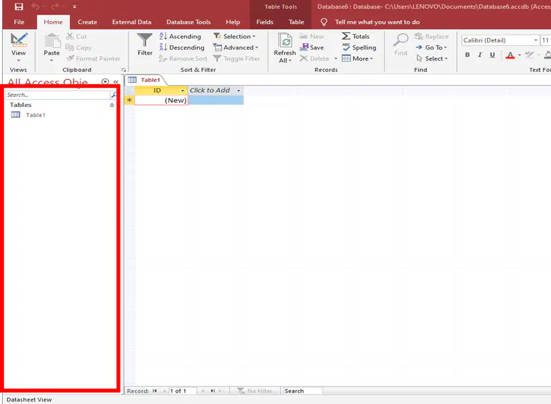Click the navigation pane Search box
This screenshot has height=404, width=551.
click(x=58, y=95)
